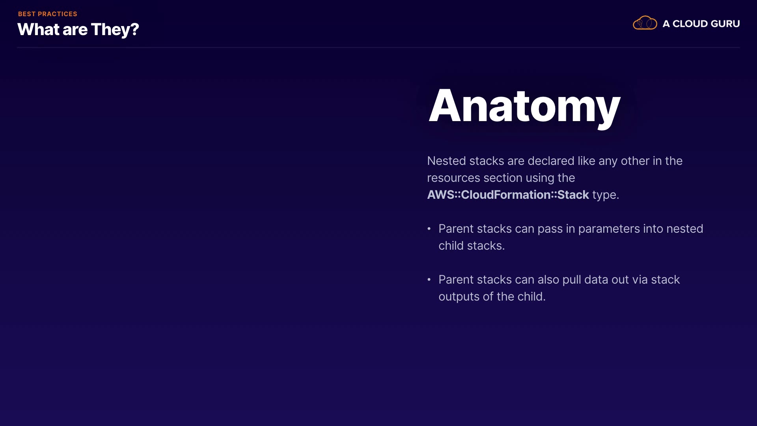Click the "A CLOUD GURU" brand text
Screen dimensions: 757x426
[701, 24]
